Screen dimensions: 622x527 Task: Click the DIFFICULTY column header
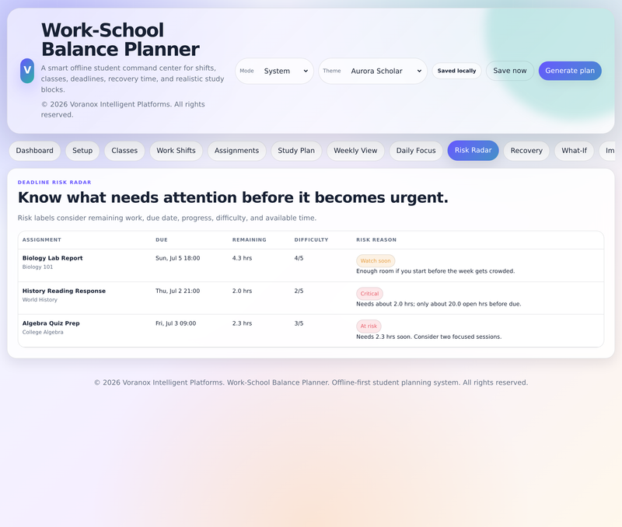pos(311,240)
